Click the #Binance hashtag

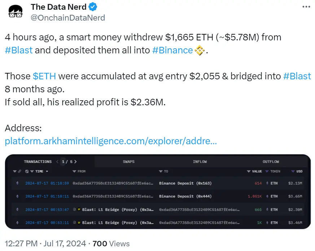172,50
